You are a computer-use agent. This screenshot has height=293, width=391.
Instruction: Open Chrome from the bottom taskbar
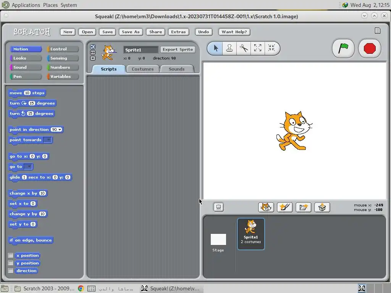tap(81, 288)
